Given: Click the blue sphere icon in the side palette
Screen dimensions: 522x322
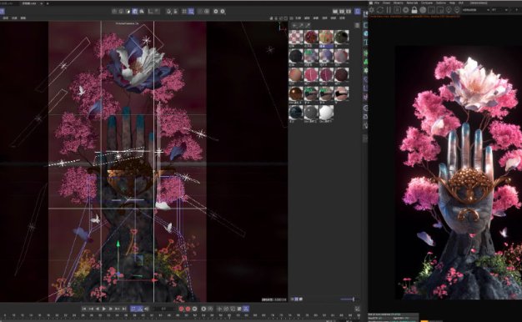Looking at the screenshot, I should pyautogui.click(x=365, y=33).
